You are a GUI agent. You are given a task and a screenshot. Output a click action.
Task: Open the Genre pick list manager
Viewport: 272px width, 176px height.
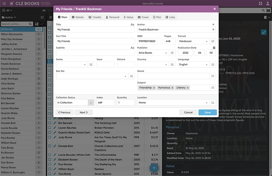coord(213,76)
